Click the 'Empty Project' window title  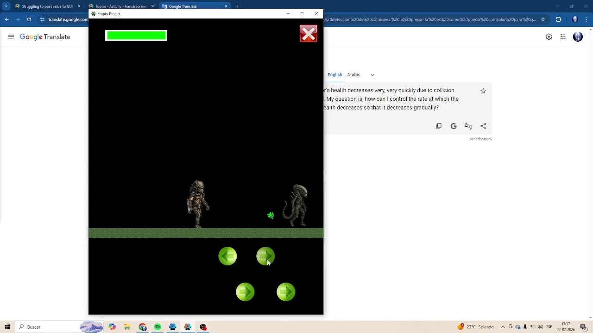[x=109, y=14]
